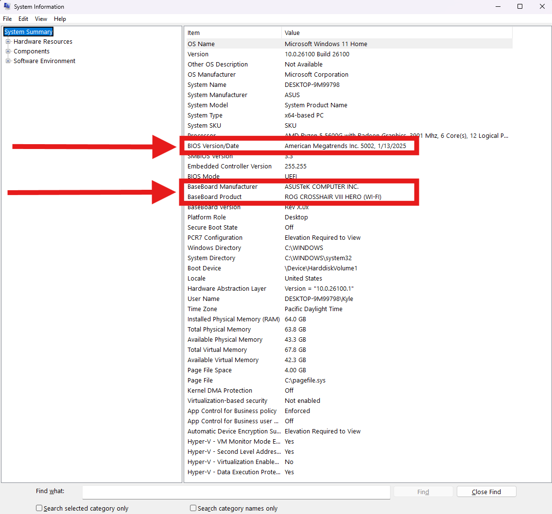Select the Hyper-V Second Level Address row
Image resolution: width=552 pixels, height=514 pixels.
tap(349, 452)
